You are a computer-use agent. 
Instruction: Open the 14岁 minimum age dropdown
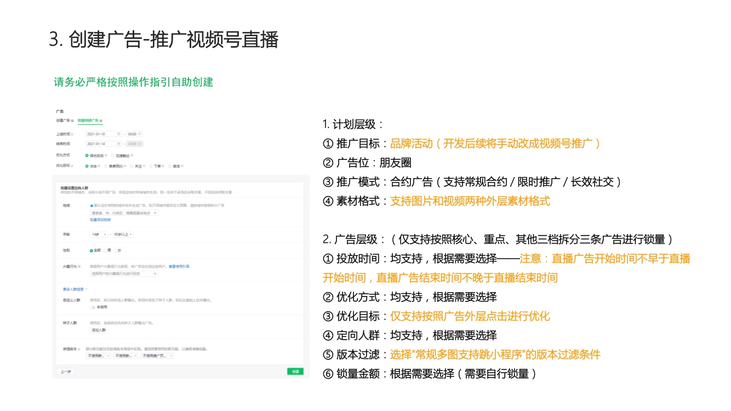[x=99, y=235]
